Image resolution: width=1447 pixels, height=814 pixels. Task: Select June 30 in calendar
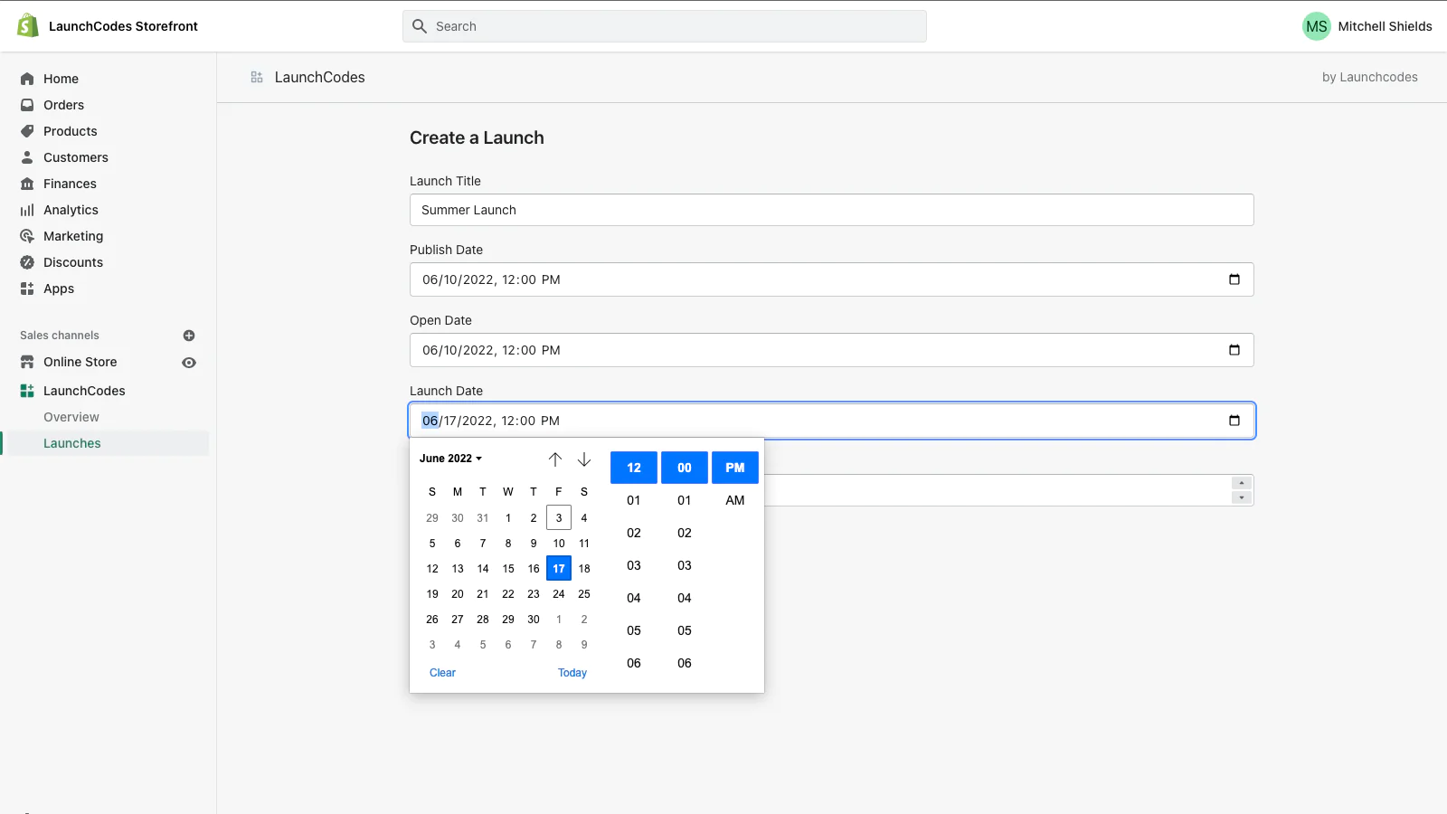click(x=534, y=620)
